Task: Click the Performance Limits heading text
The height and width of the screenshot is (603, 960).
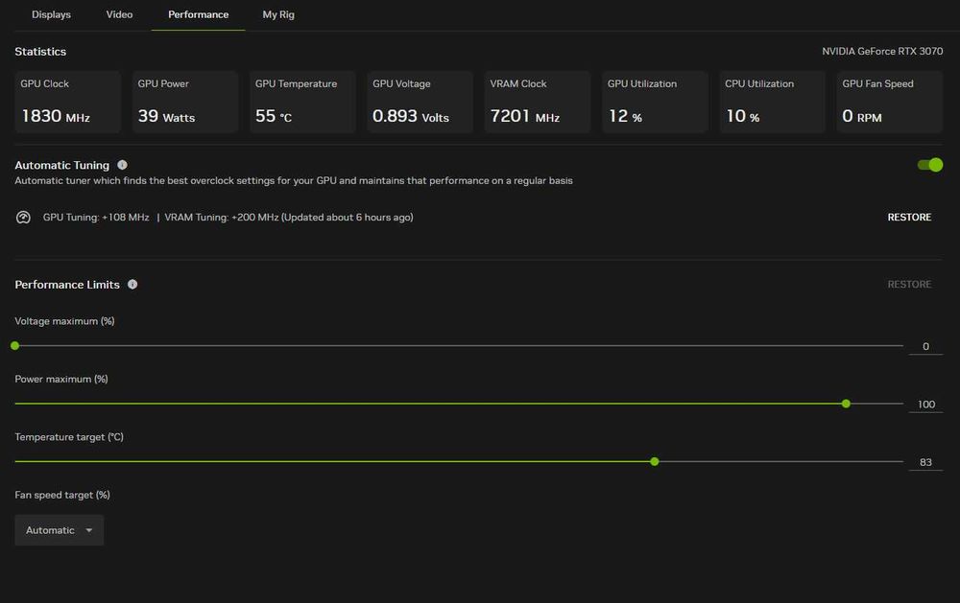Action: point(67,285)
